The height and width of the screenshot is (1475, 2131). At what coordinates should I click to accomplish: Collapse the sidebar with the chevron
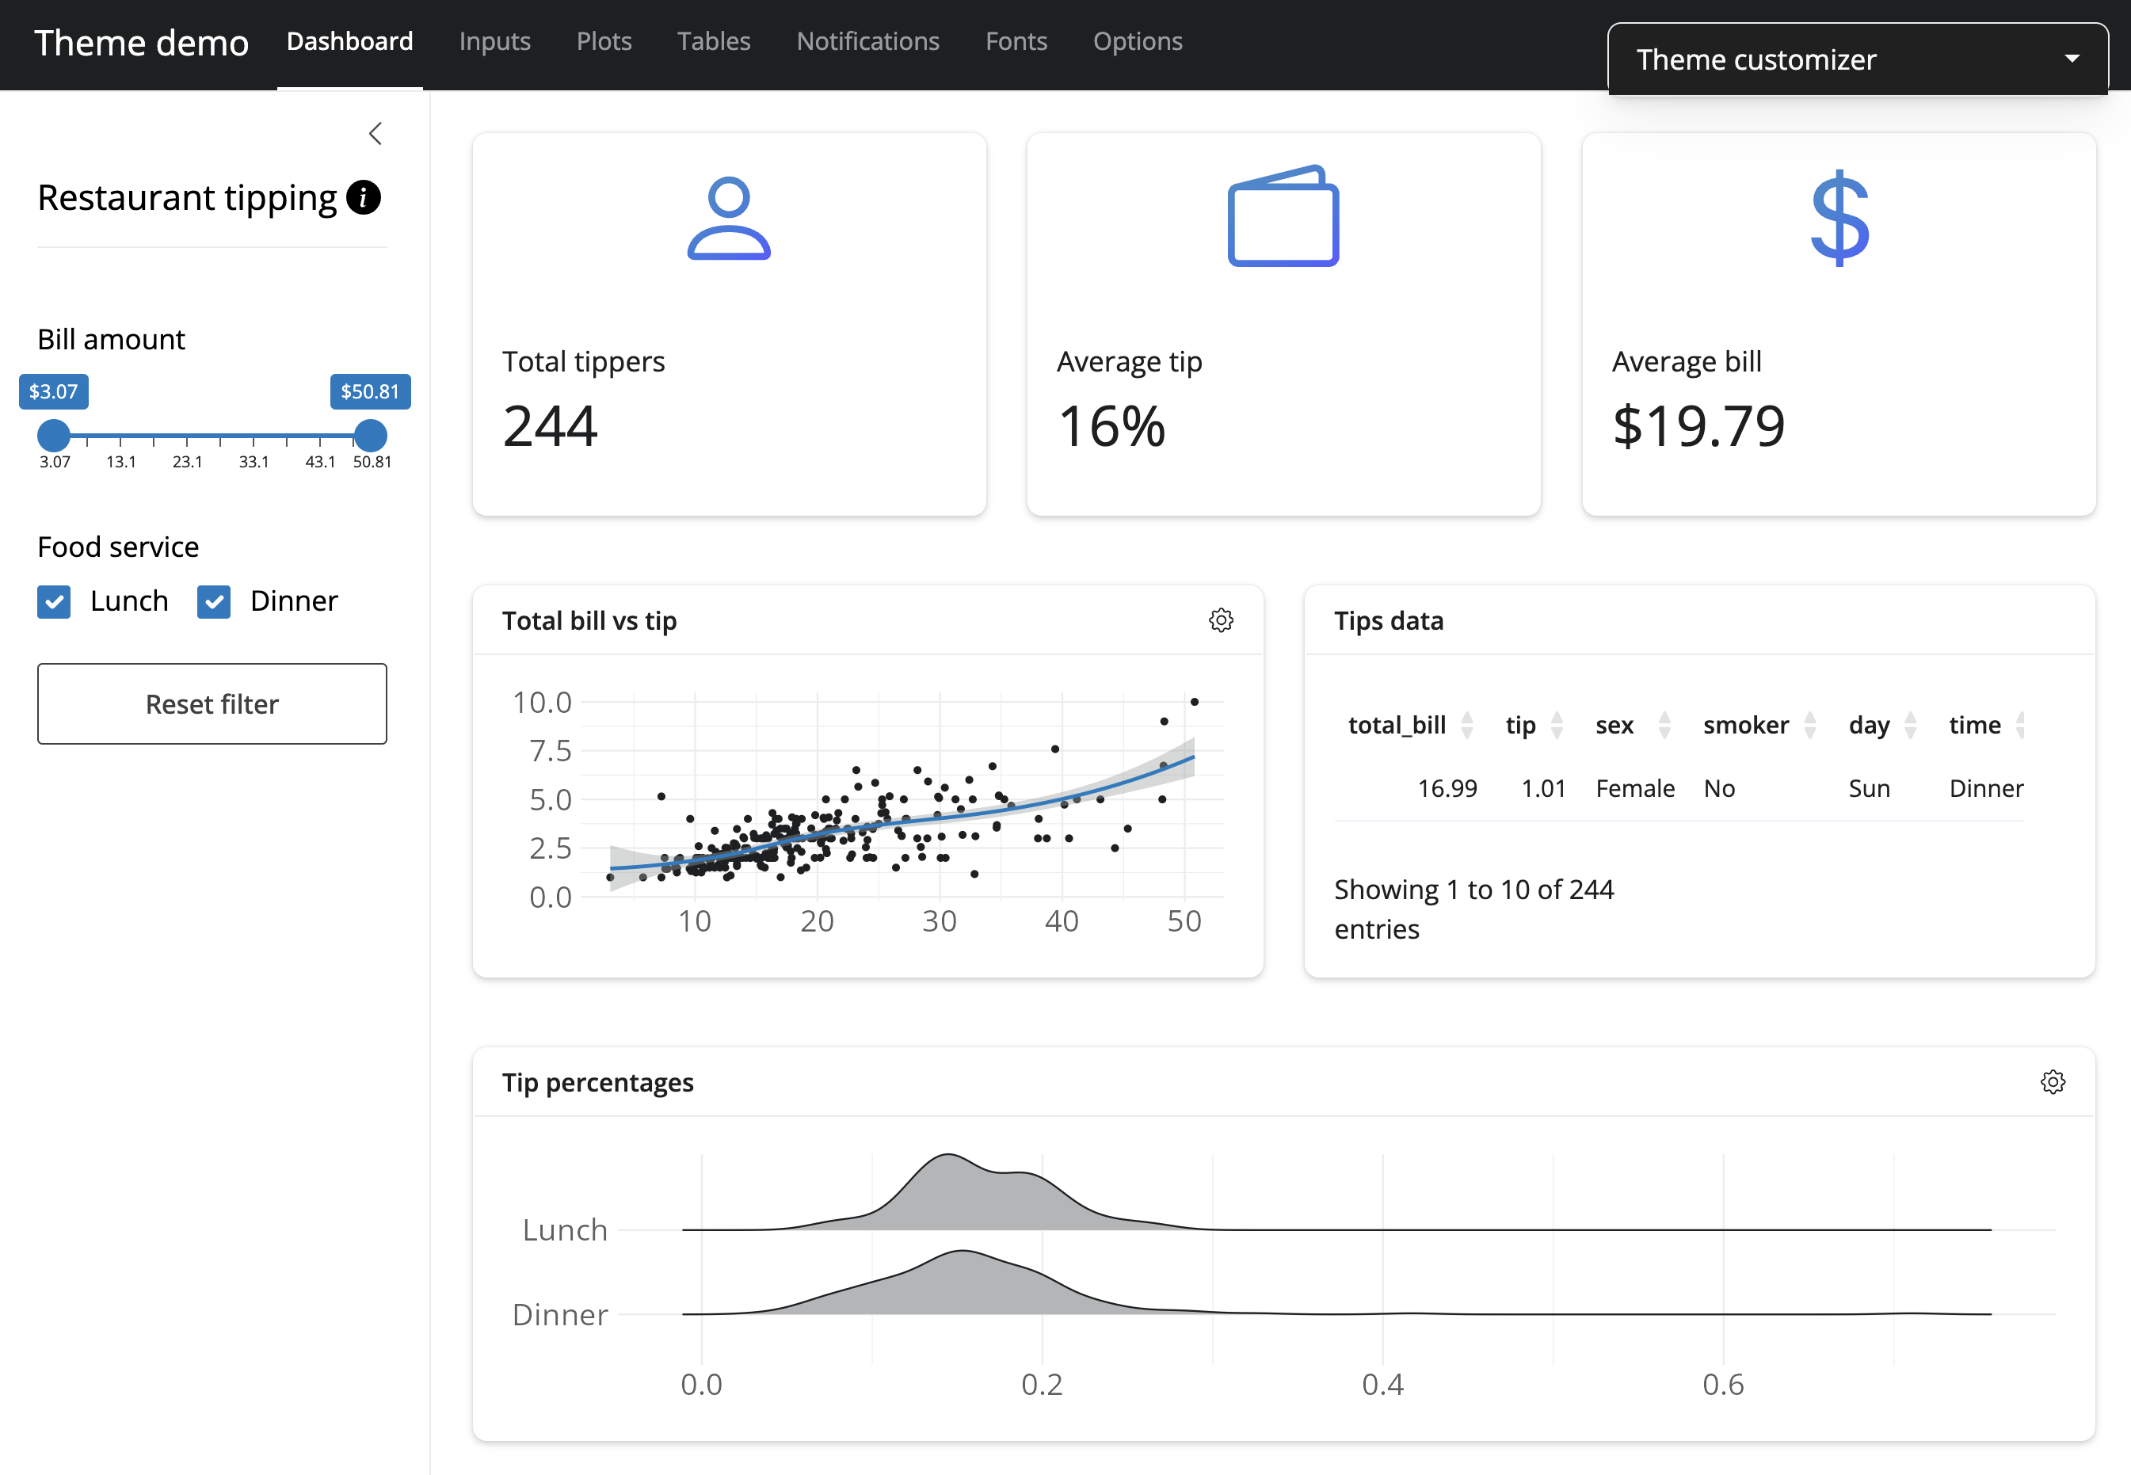coord(375,134)
